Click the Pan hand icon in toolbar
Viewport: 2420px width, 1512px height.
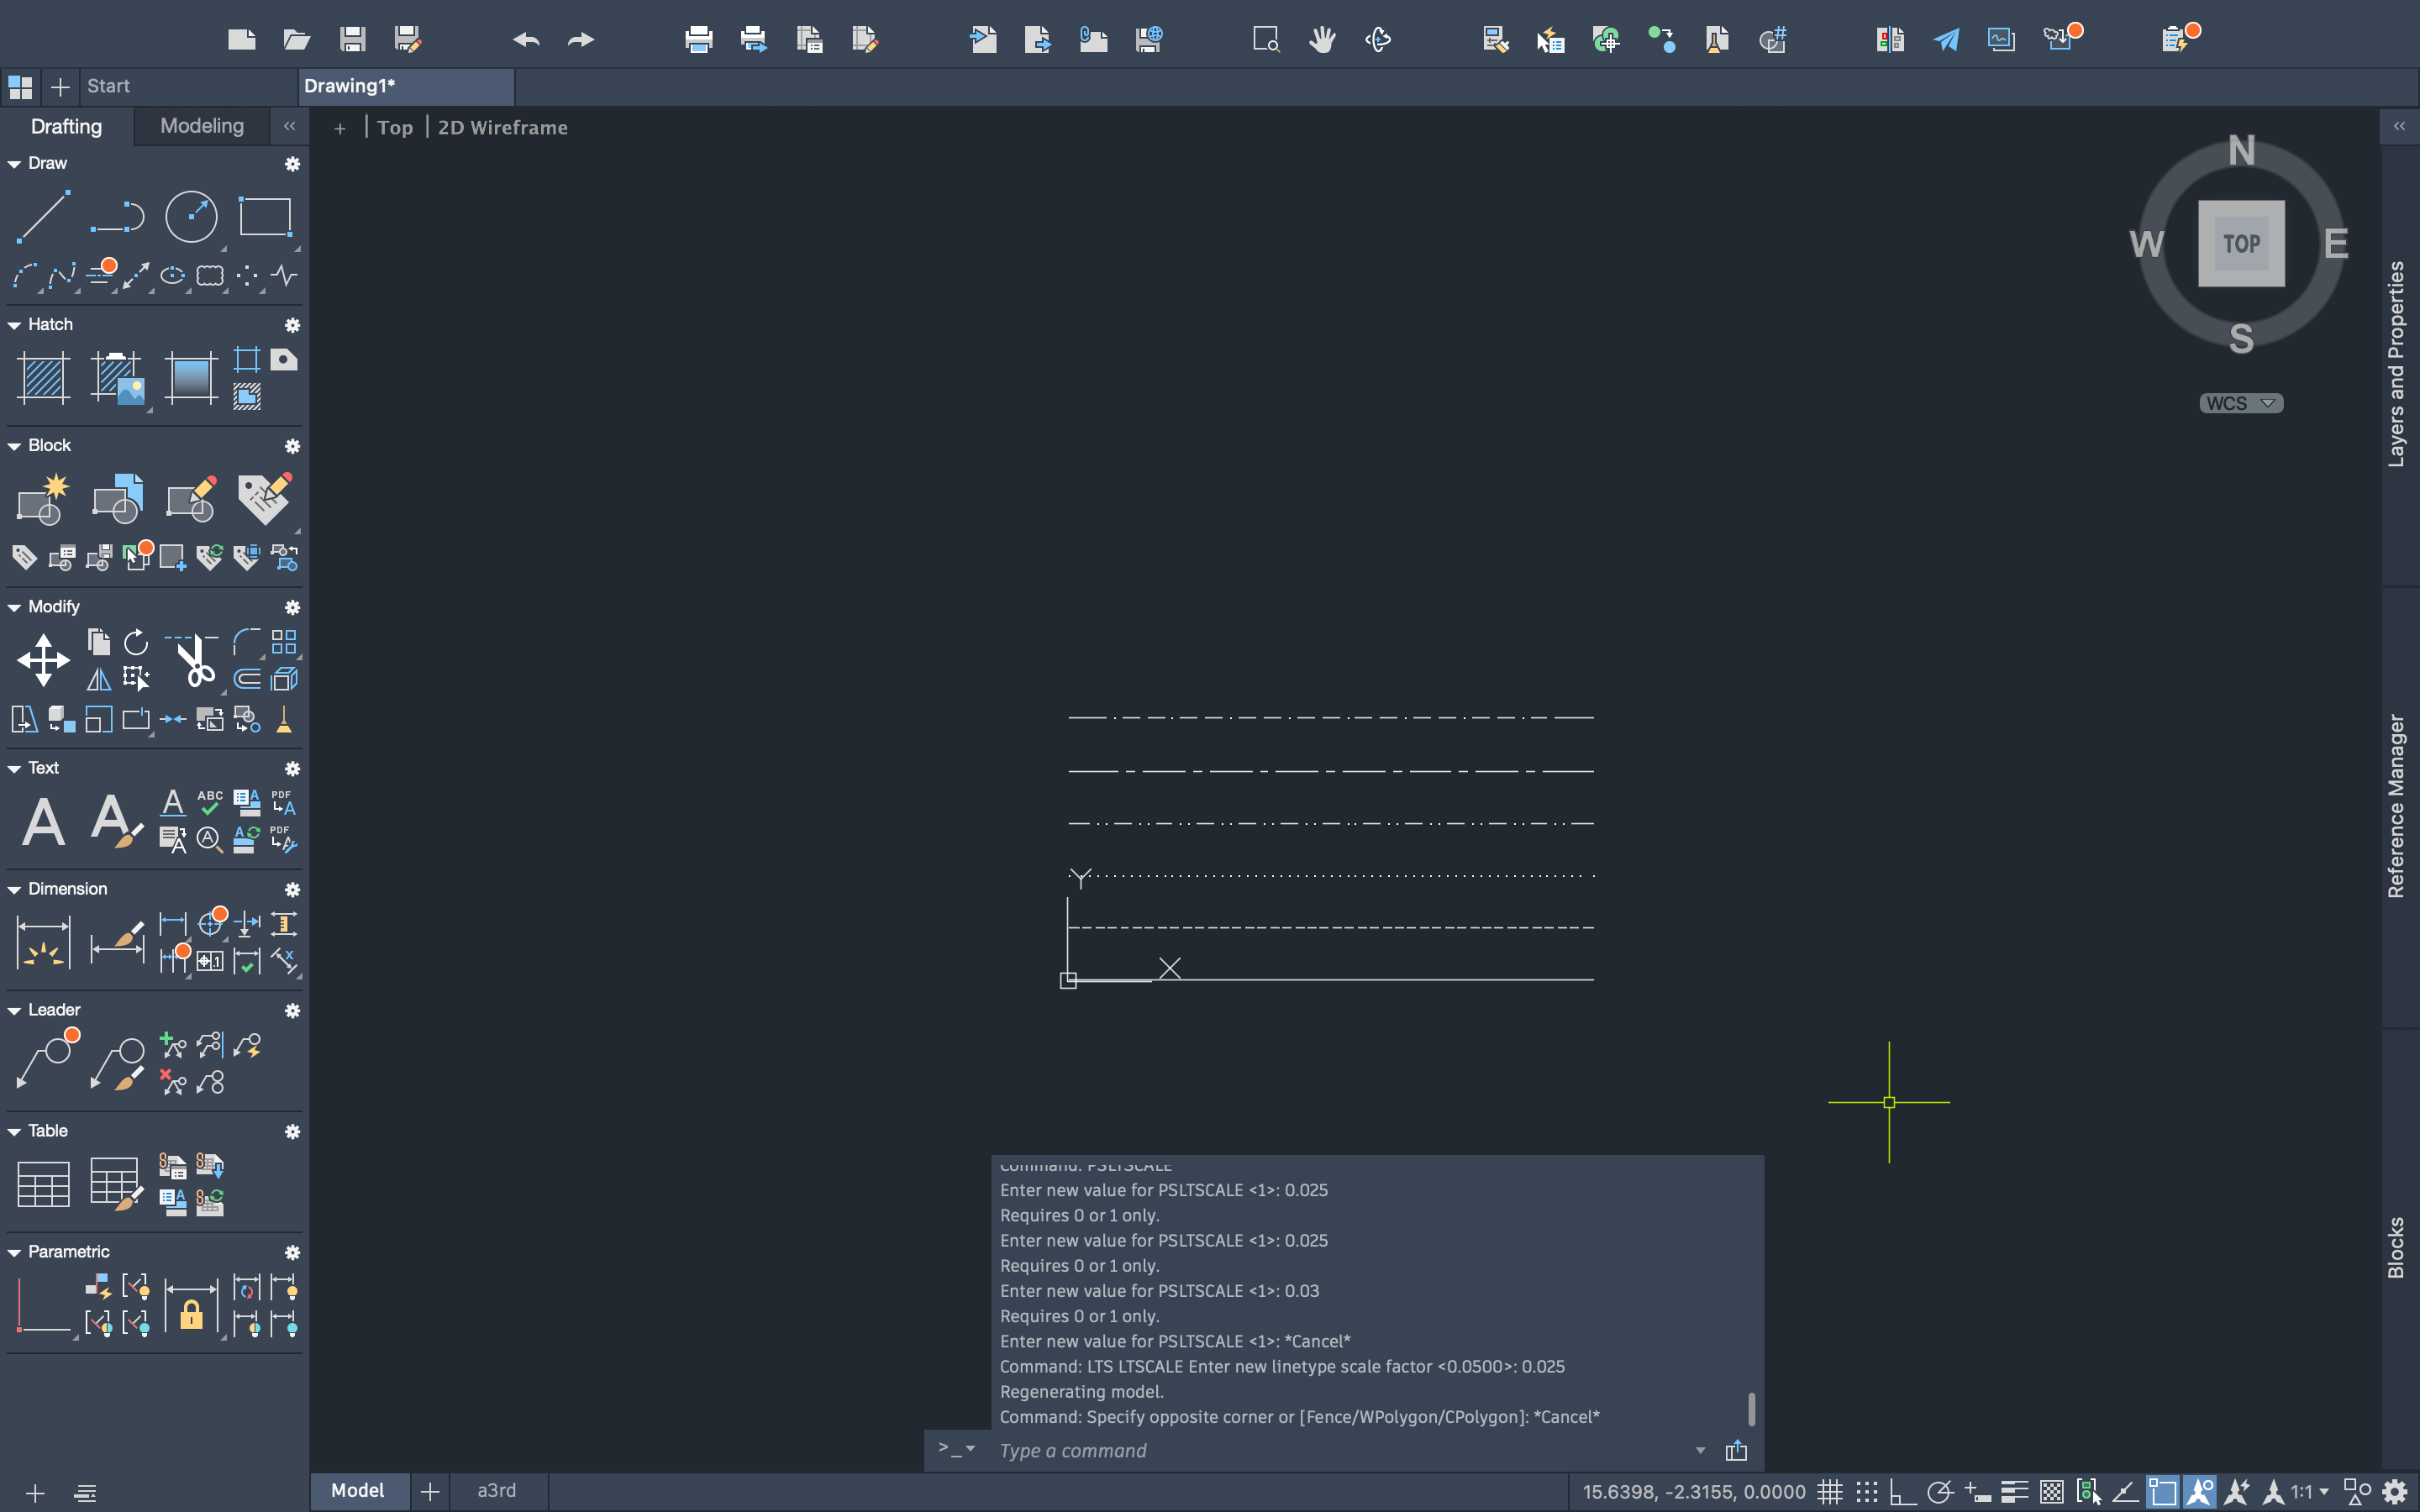pyautogui.click(x=1322, y=40)
